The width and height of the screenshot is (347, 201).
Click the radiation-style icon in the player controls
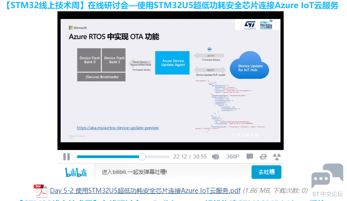pyautogui.click(x=276, y=157)
